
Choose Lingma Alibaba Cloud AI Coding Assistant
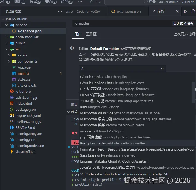137,161
